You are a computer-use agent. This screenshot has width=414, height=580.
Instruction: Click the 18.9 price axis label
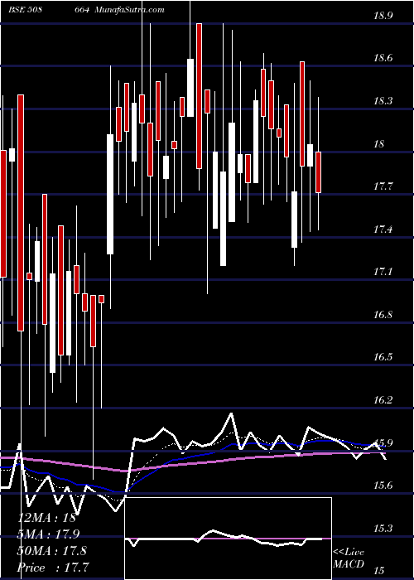click(383, 16)
